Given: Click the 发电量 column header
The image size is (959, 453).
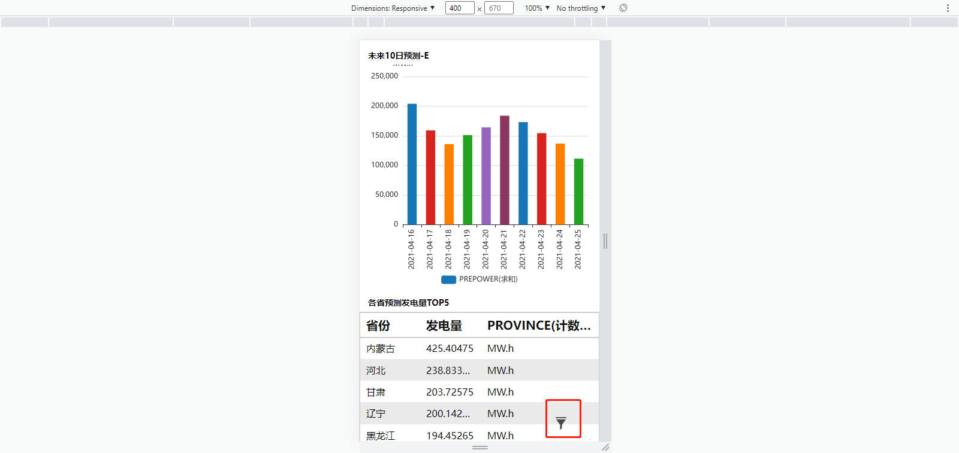Looking at the screenshot, I should click(x=444, y=326).
